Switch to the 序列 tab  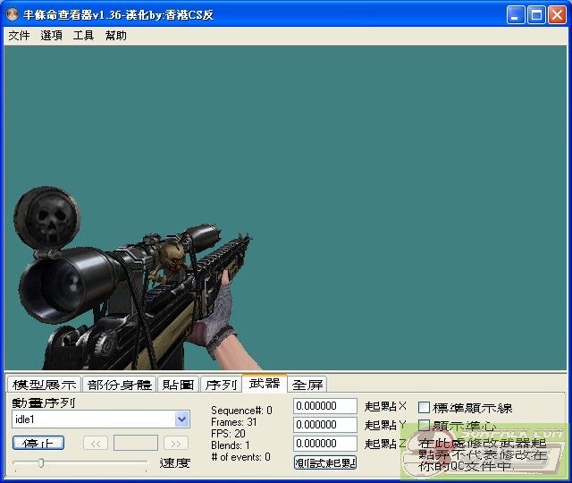click(221, 385)
